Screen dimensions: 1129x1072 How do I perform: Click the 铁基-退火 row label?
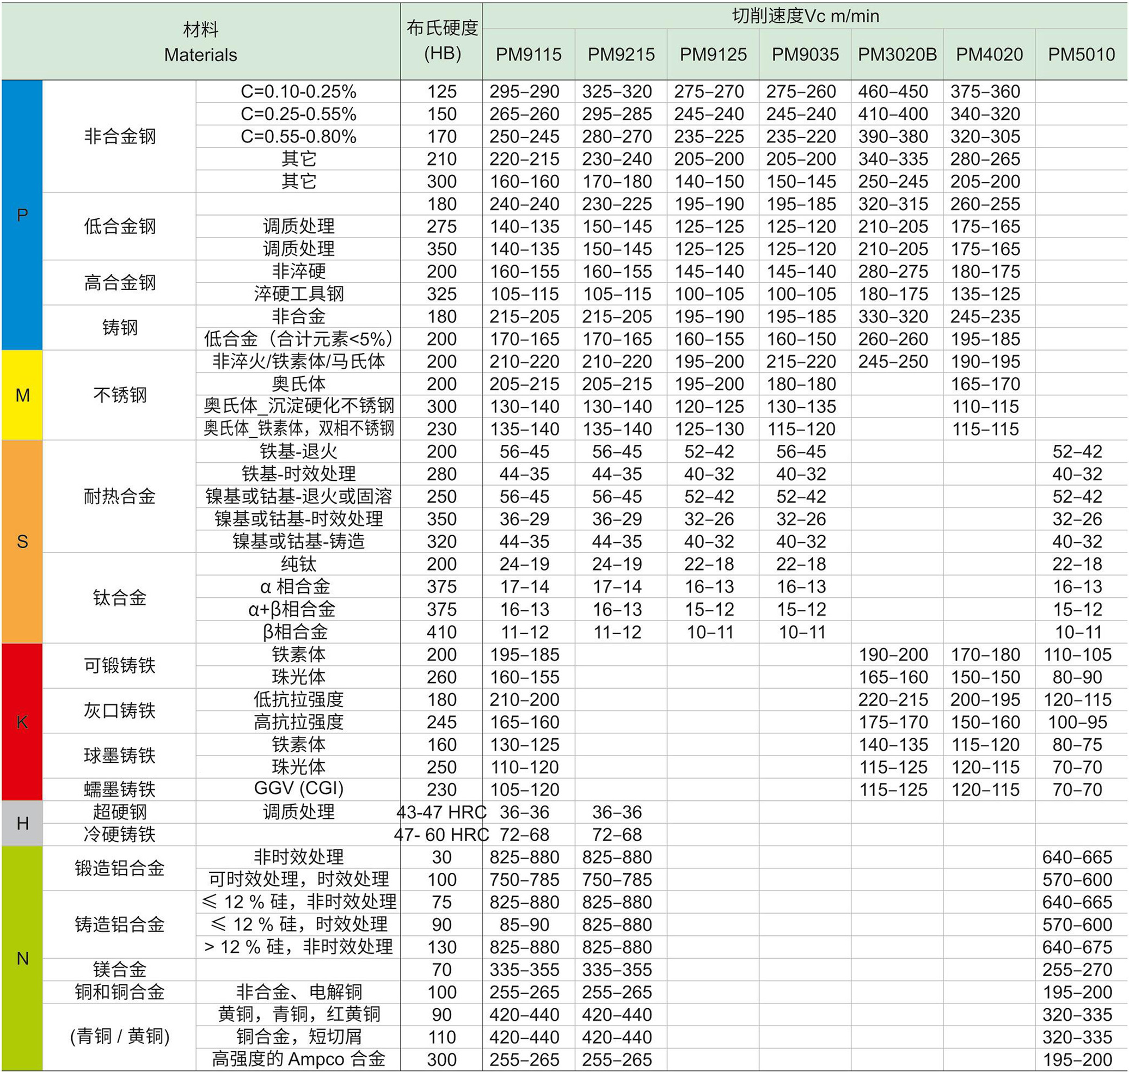click(298, 451)
